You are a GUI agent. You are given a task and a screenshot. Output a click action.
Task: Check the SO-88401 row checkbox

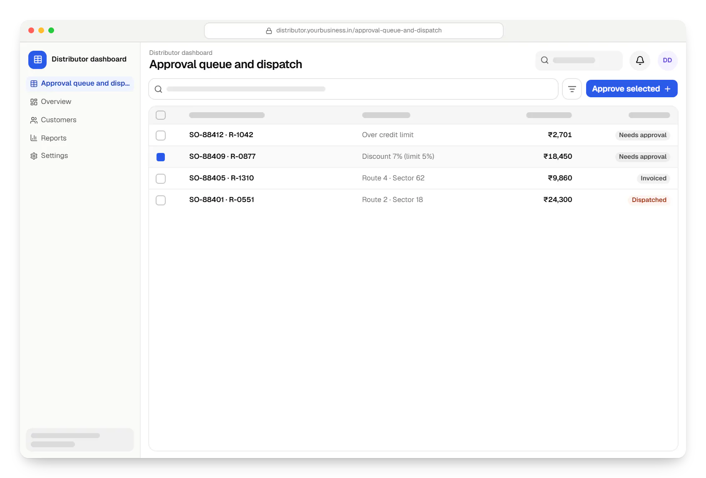[x=161, y=200]
